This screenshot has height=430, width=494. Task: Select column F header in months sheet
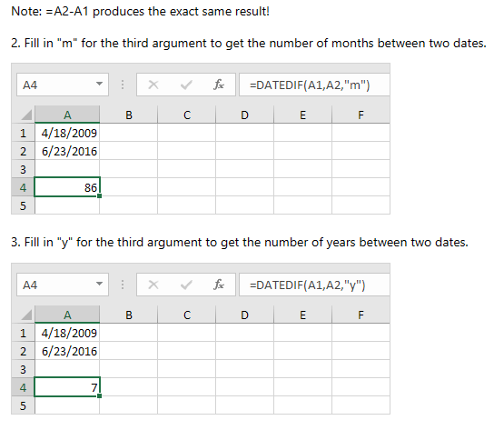click(x=361, y=115)
